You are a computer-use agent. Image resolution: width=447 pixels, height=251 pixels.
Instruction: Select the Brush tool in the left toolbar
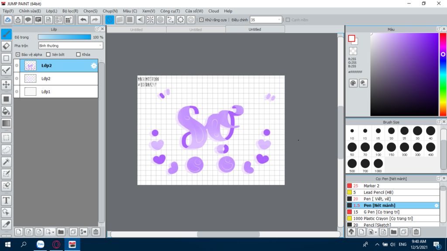point(6,34)
